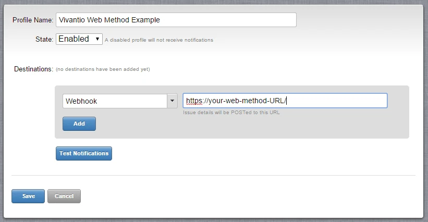The image size is (428, 222).
Task: Click the Add destination button
Action: coord(79,124)
